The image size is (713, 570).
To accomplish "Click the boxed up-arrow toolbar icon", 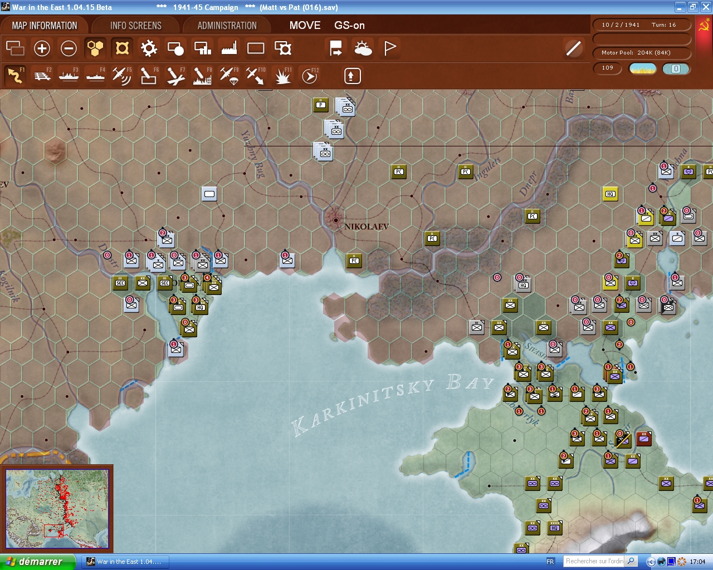I will 352,76.
